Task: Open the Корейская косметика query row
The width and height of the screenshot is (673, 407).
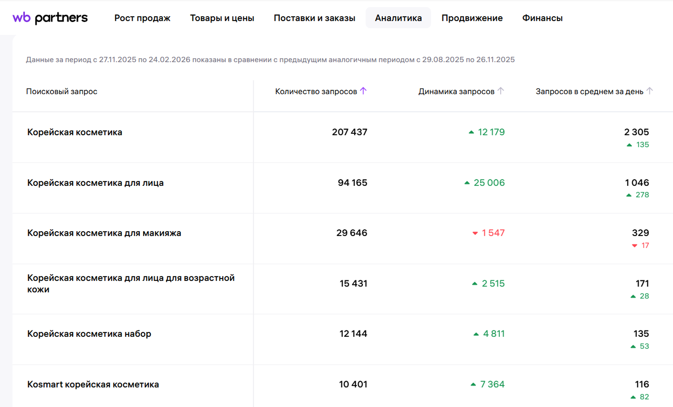Action: tap(74, 132)
